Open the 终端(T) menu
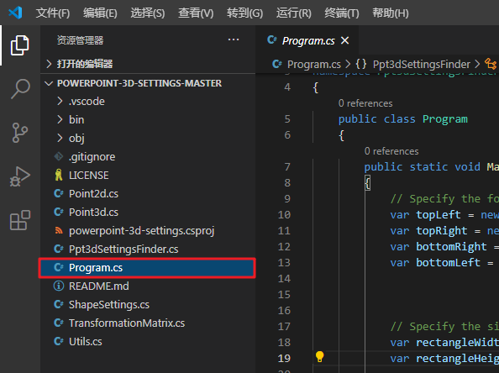 coord(341,13)
